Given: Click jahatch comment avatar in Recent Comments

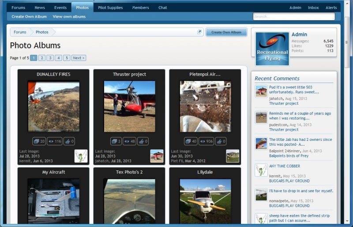Looking at the screenshot, I should point(261,91).
